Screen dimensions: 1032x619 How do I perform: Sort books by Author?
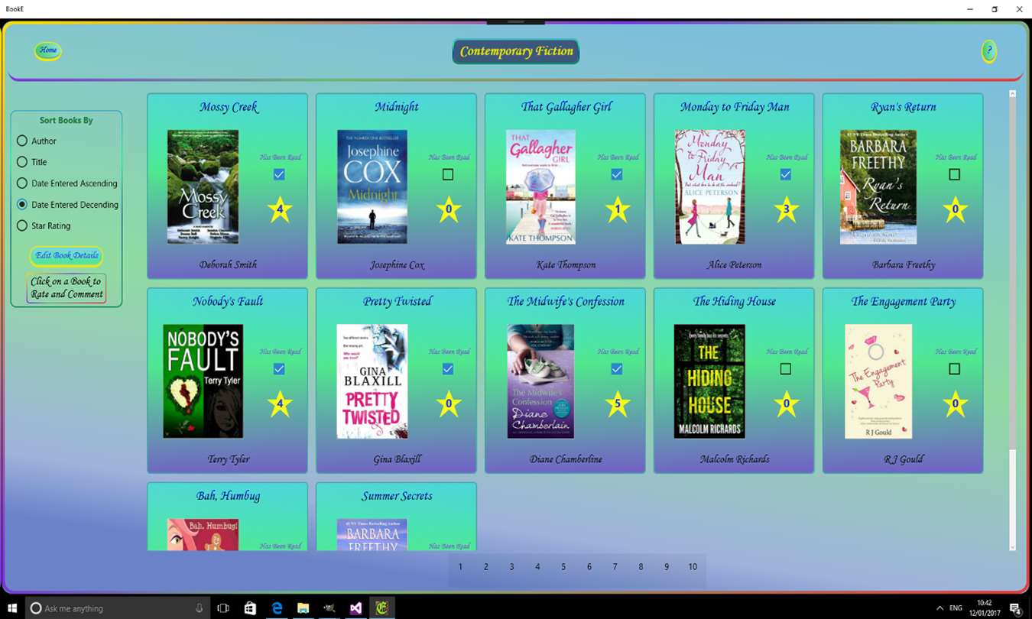click(37, 141)
